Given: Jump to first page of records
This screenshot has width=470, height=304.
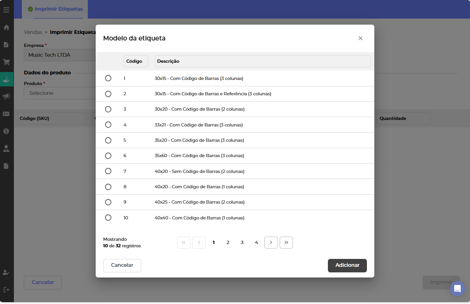Looking at the screenshot, I should point(183,243).
